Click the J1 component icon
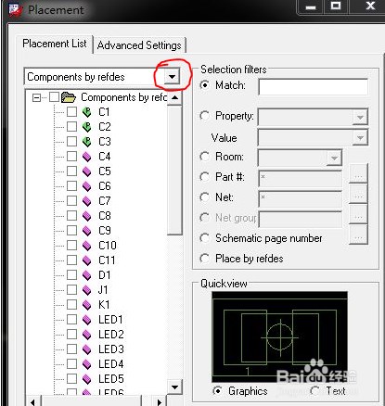This screenshot has height=406, width=385. (87, 290)
